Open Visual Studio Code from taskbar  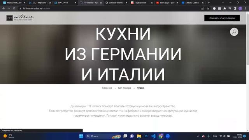(x=153, y=136)
